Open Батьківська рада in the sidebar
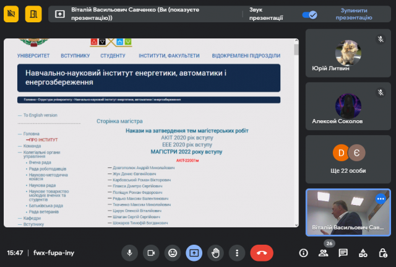396x267 pixels. point(46,206)
